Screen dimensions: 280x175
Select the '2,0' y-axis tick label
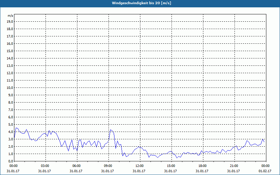point(10,146)
